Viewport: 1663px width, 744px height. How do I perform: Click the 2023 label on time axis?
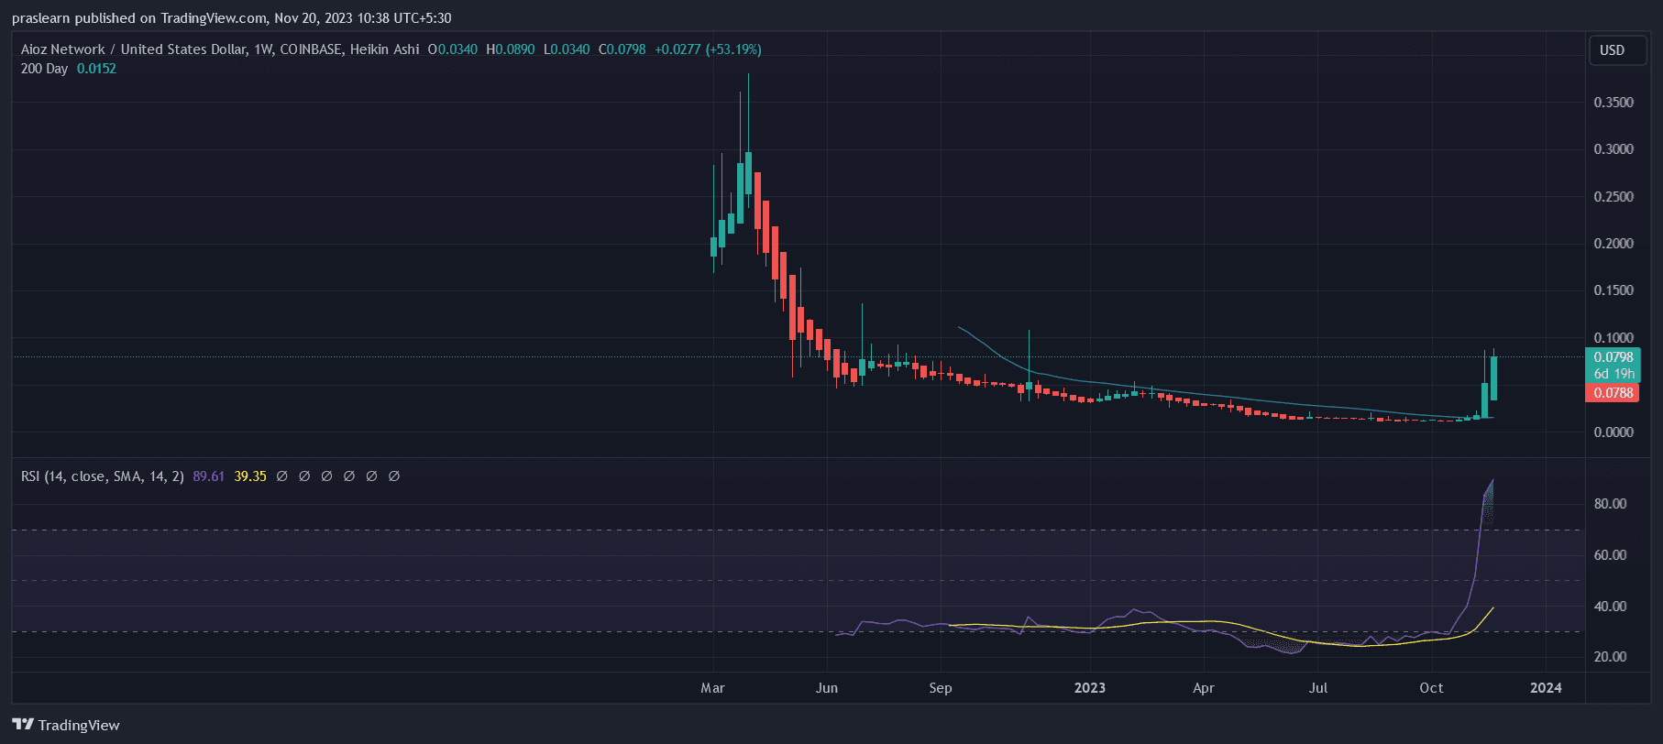click(1089, 688)
